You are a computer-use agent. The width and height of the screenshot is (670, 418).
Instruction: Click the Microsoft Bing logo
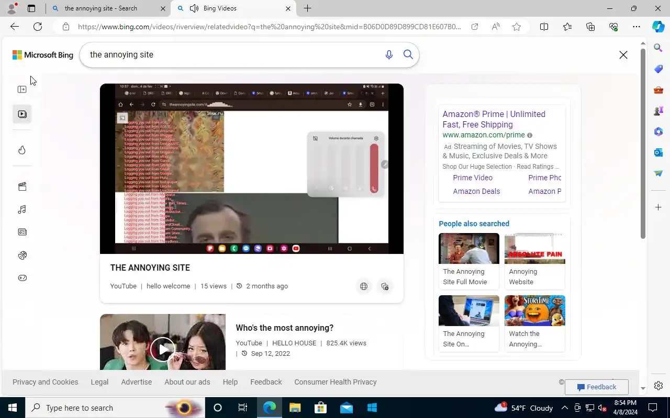tap(43, 55)
